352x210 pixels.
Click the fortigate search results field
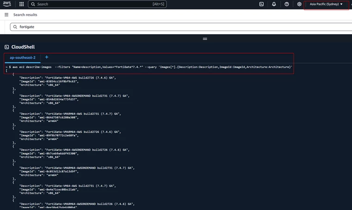(x=181, y=27)
